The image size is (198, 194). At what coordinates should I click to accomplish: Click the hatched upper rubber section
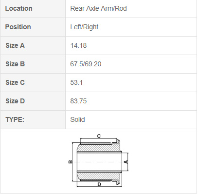coord(98,148)
